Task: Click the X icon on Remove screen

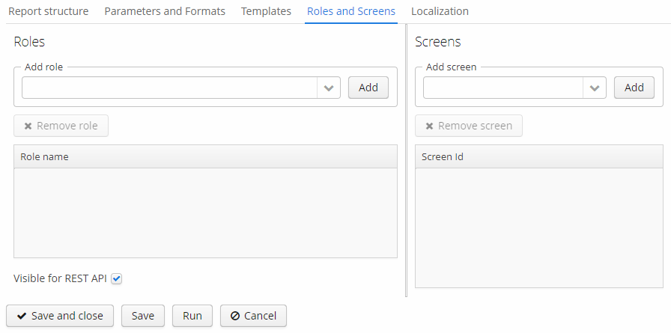Action: click(429, 126)
